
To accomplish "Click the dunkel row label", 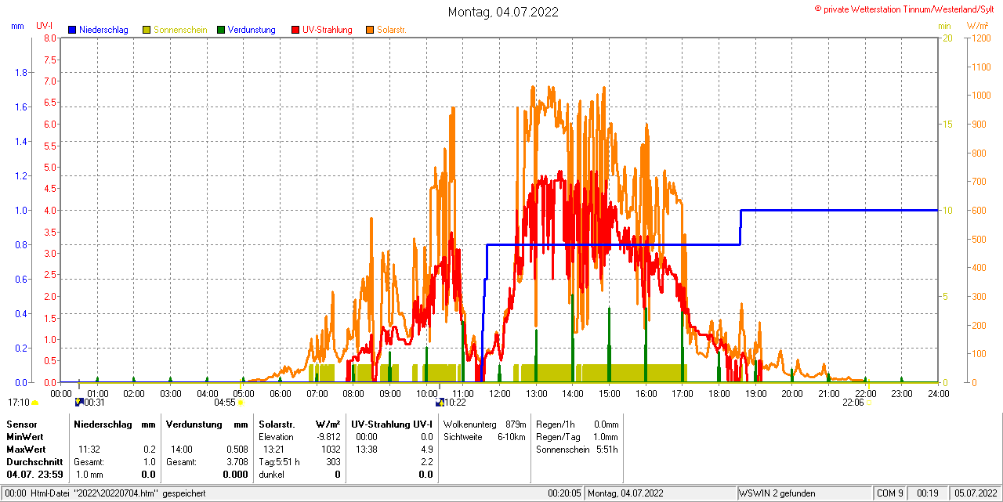I will [x=271, y=475].
